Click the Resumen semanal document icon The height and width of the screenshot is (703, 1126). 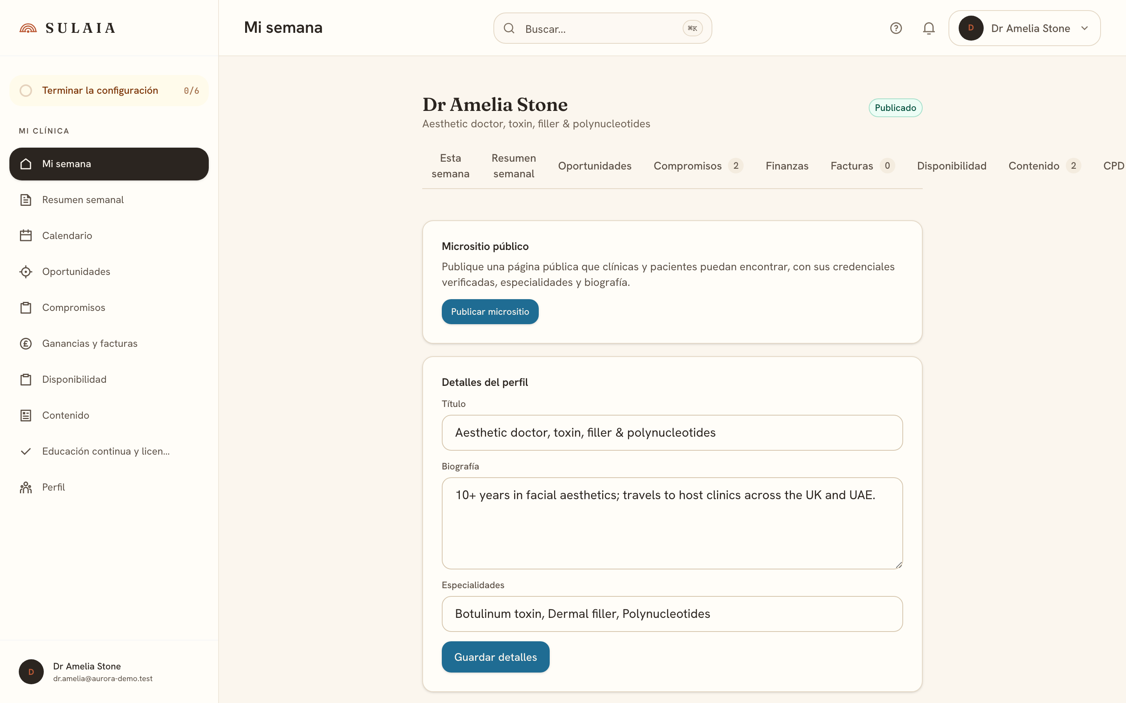pyautogui.click(x=26, y=200)
